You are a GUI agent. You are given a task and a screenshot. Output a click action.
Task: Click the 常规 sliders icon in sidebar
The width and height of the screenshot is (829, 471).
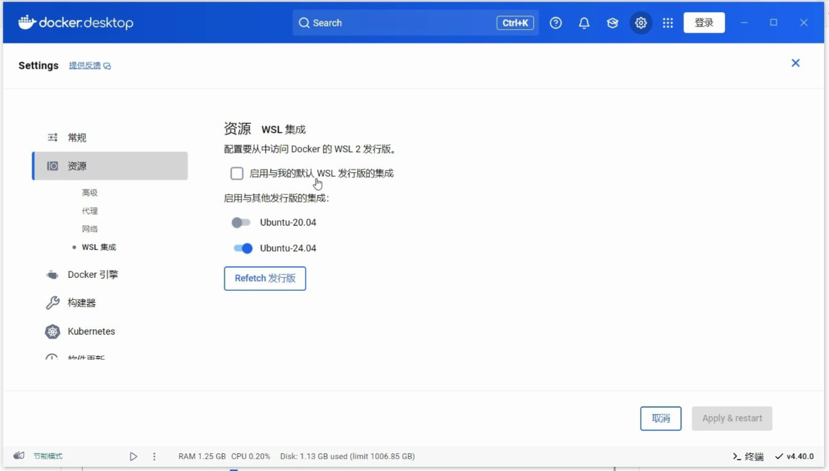(52, 138)
